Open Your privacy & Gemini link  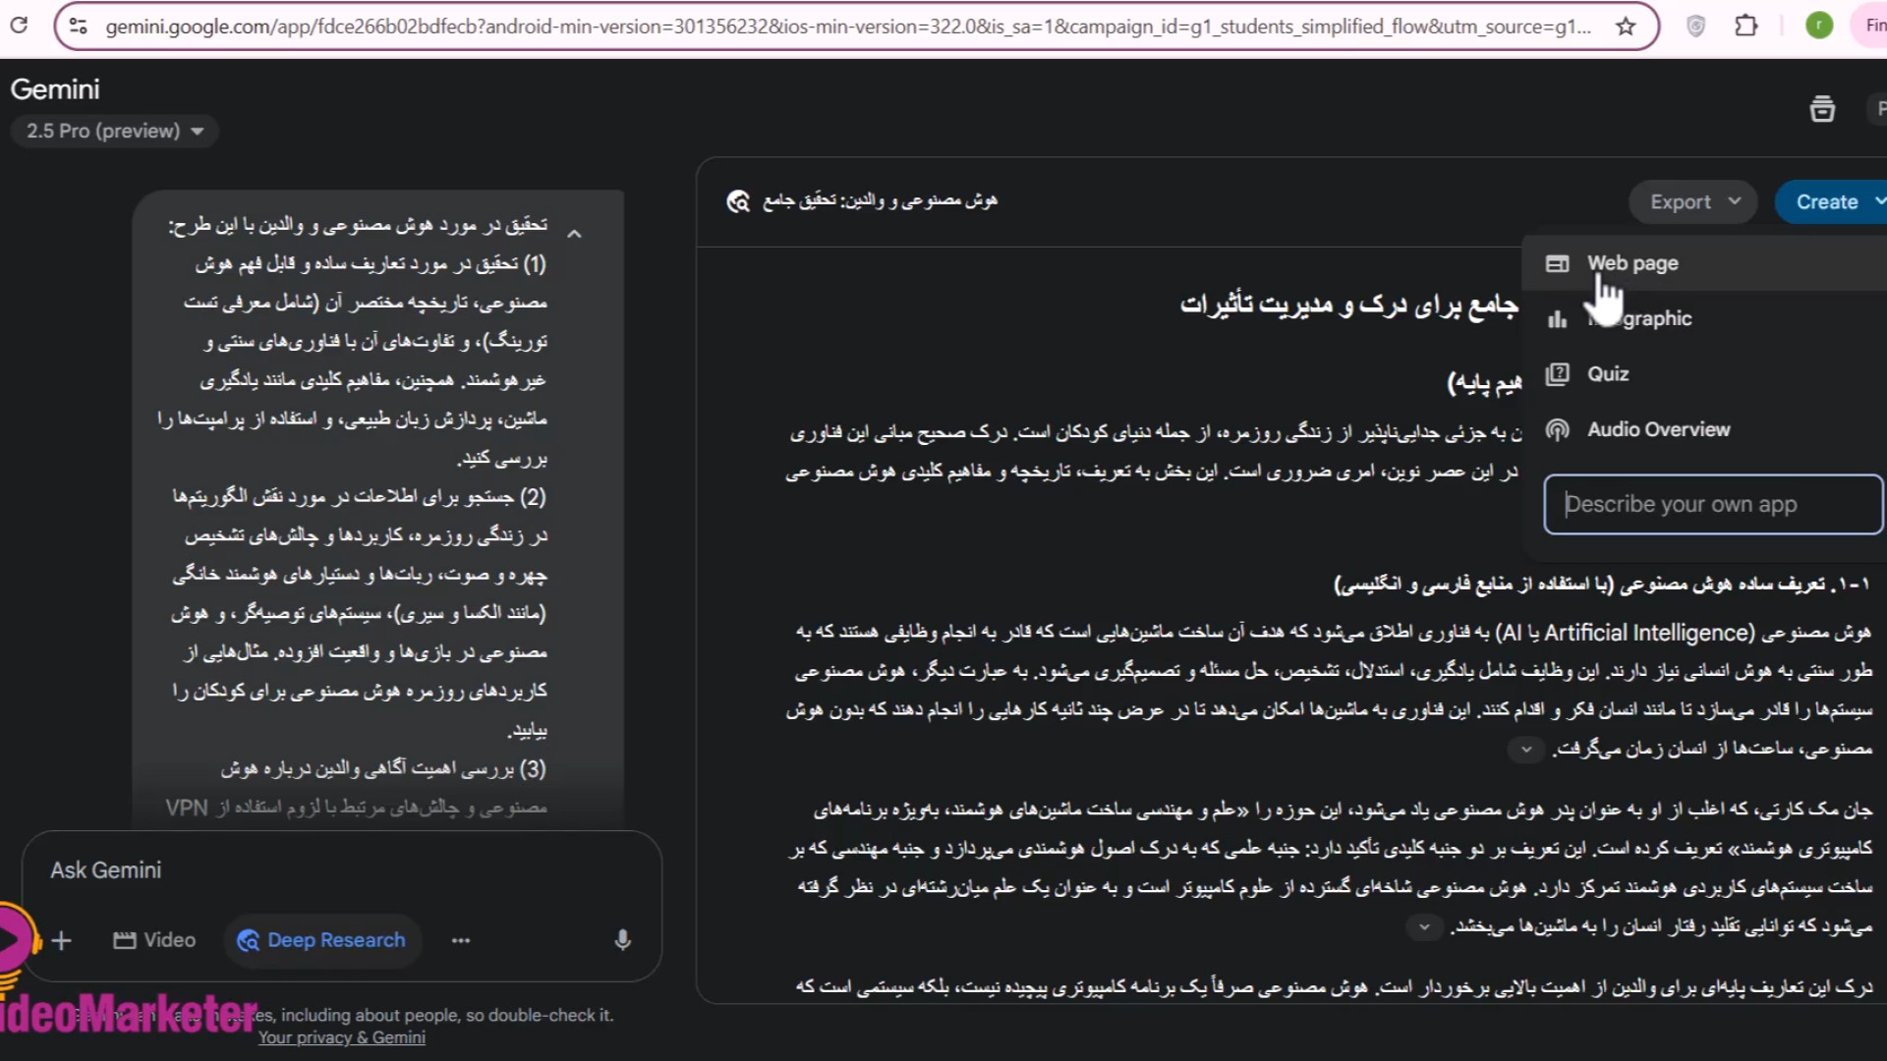pos(341,1037)
